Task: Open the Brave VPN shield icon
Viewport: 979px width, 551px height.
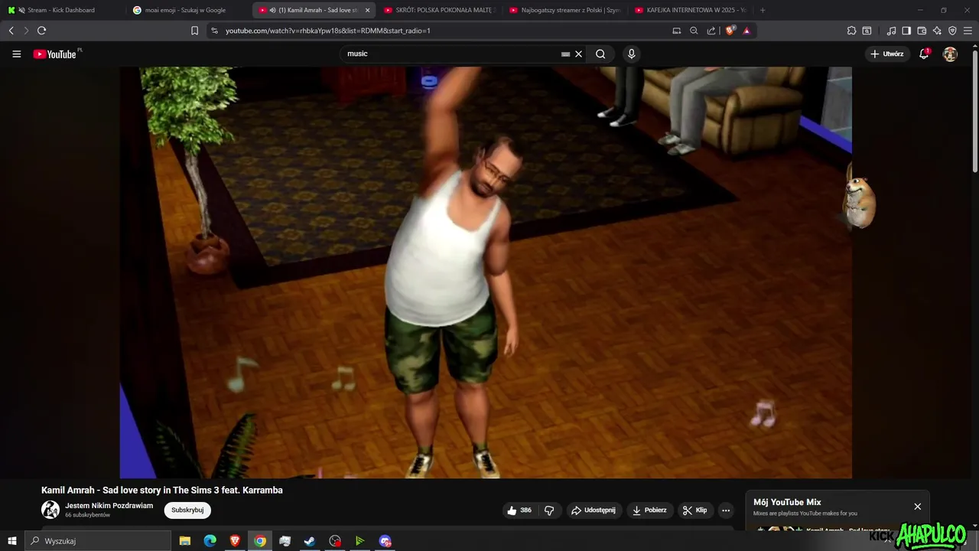Action: coord(952,31)
